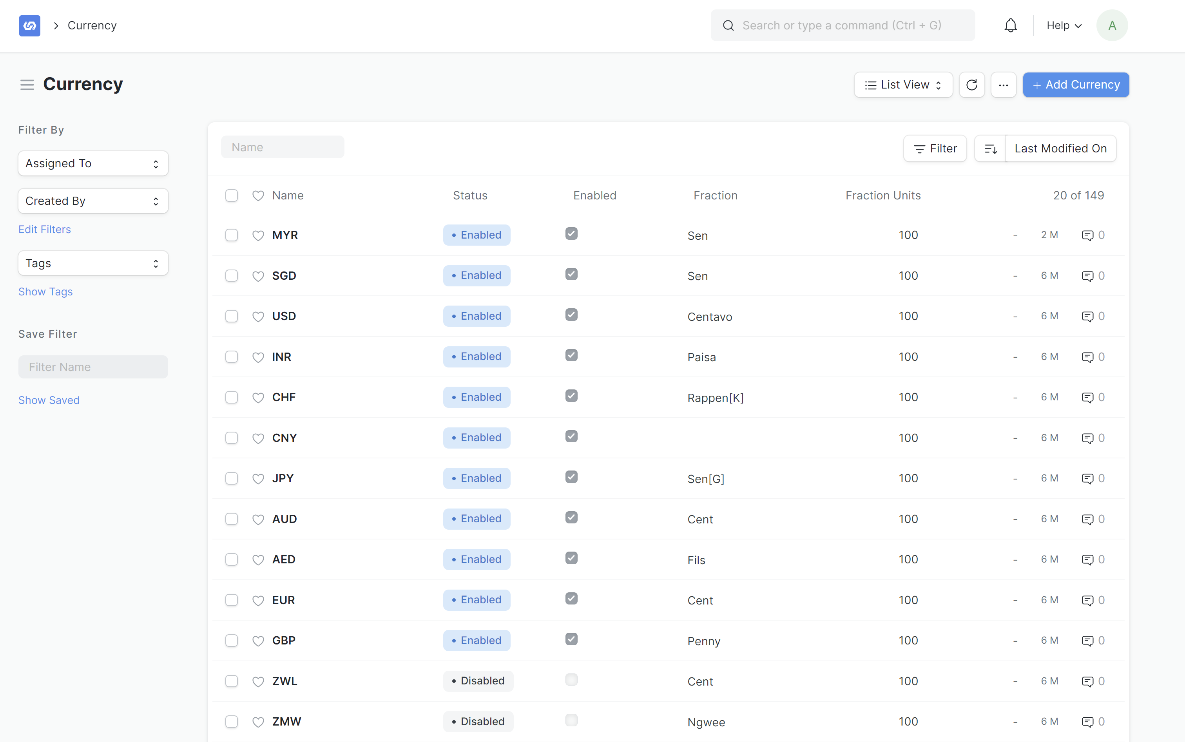The width and height of the screenshot is (1185, 742).
Task: Focus the search command bar
Action: (843, 25)
